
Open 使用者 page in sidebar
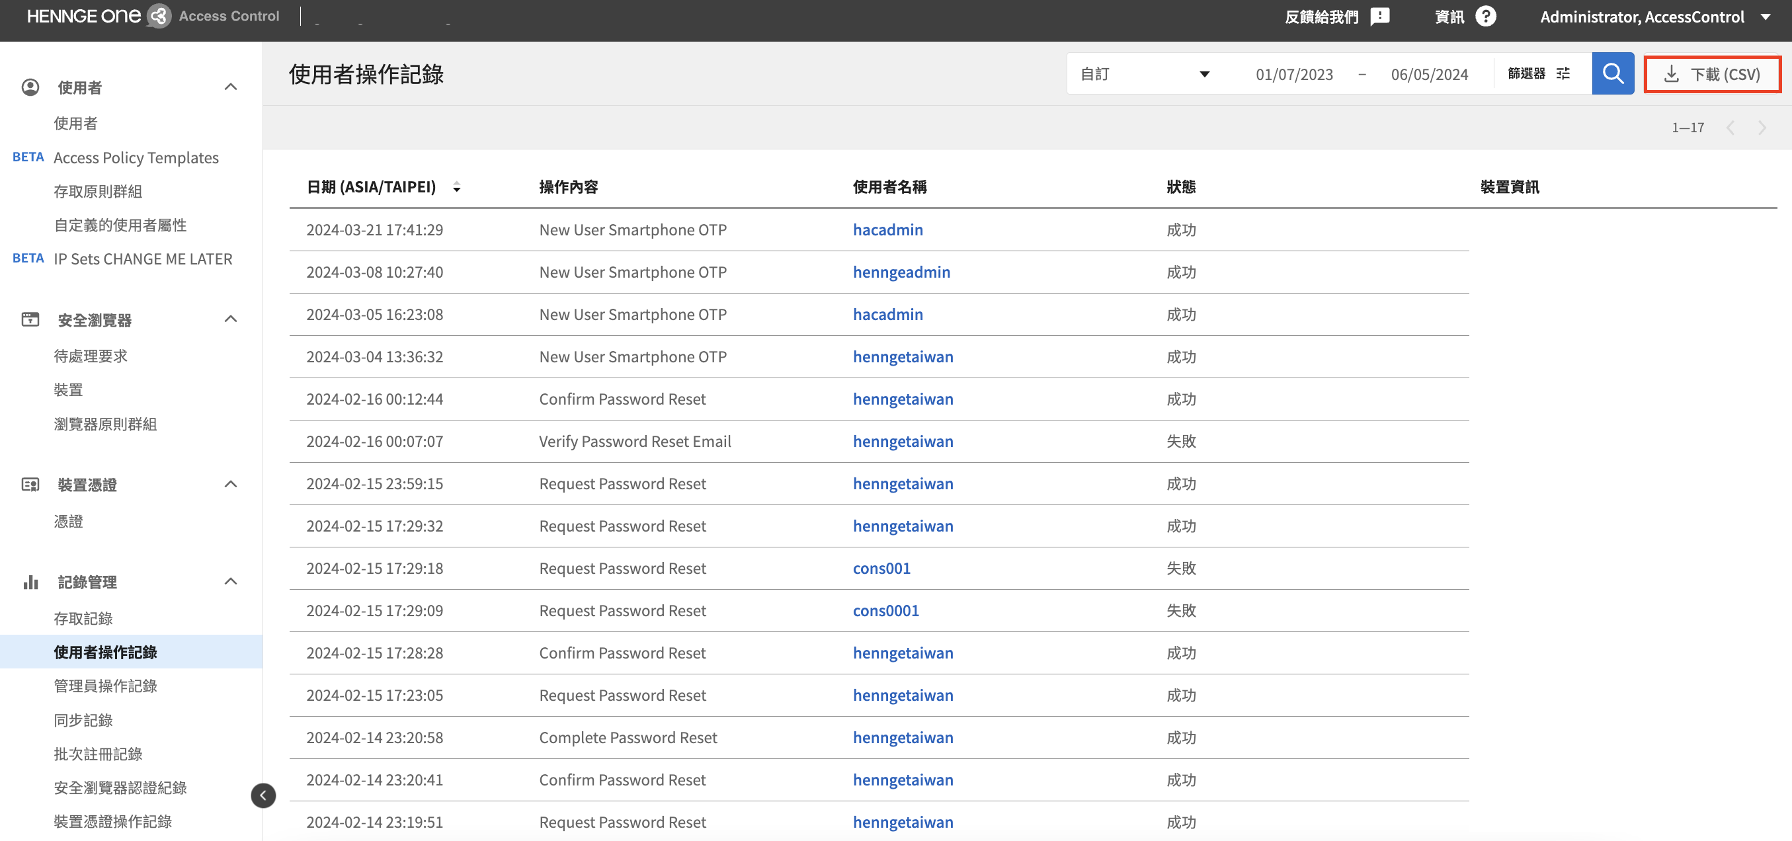(76, 123)
